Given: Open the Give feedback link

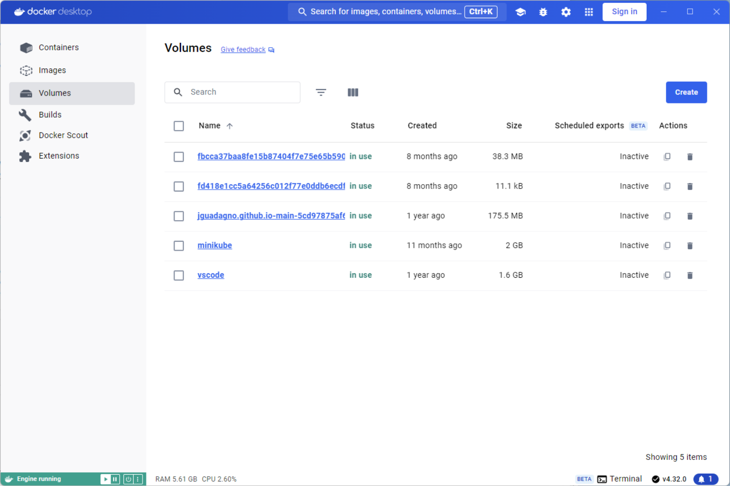Looking at the screenshot, I should click(x=243, y=49).
